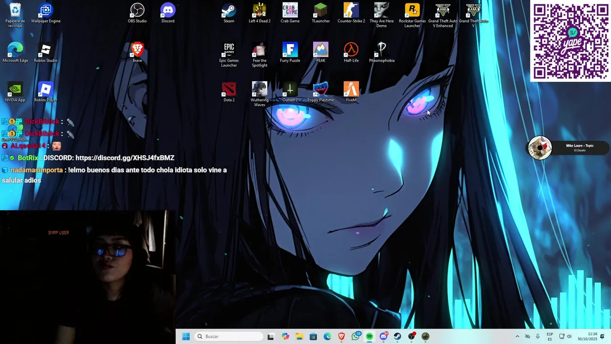
Task: Select the Roblox Player desktop icon
Action: [46, 92]
